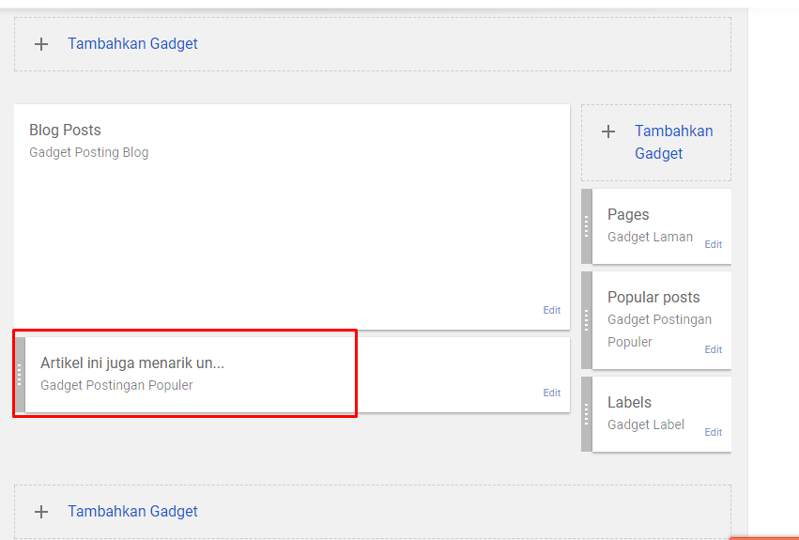The image size is (799, 540).
Task: Edit the Blog Posts gadget
Action: click(x=551, y=310)
